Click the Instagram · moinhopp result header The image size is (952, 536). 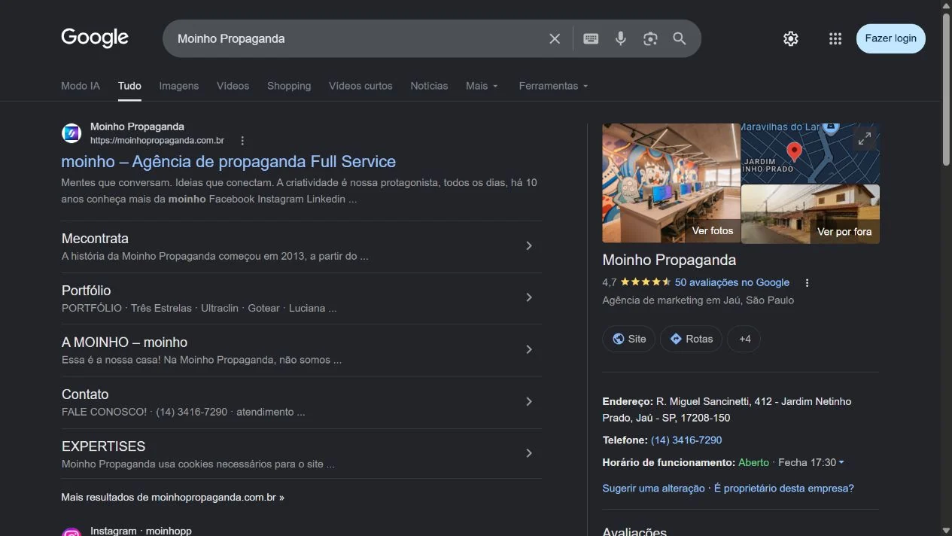141,531
